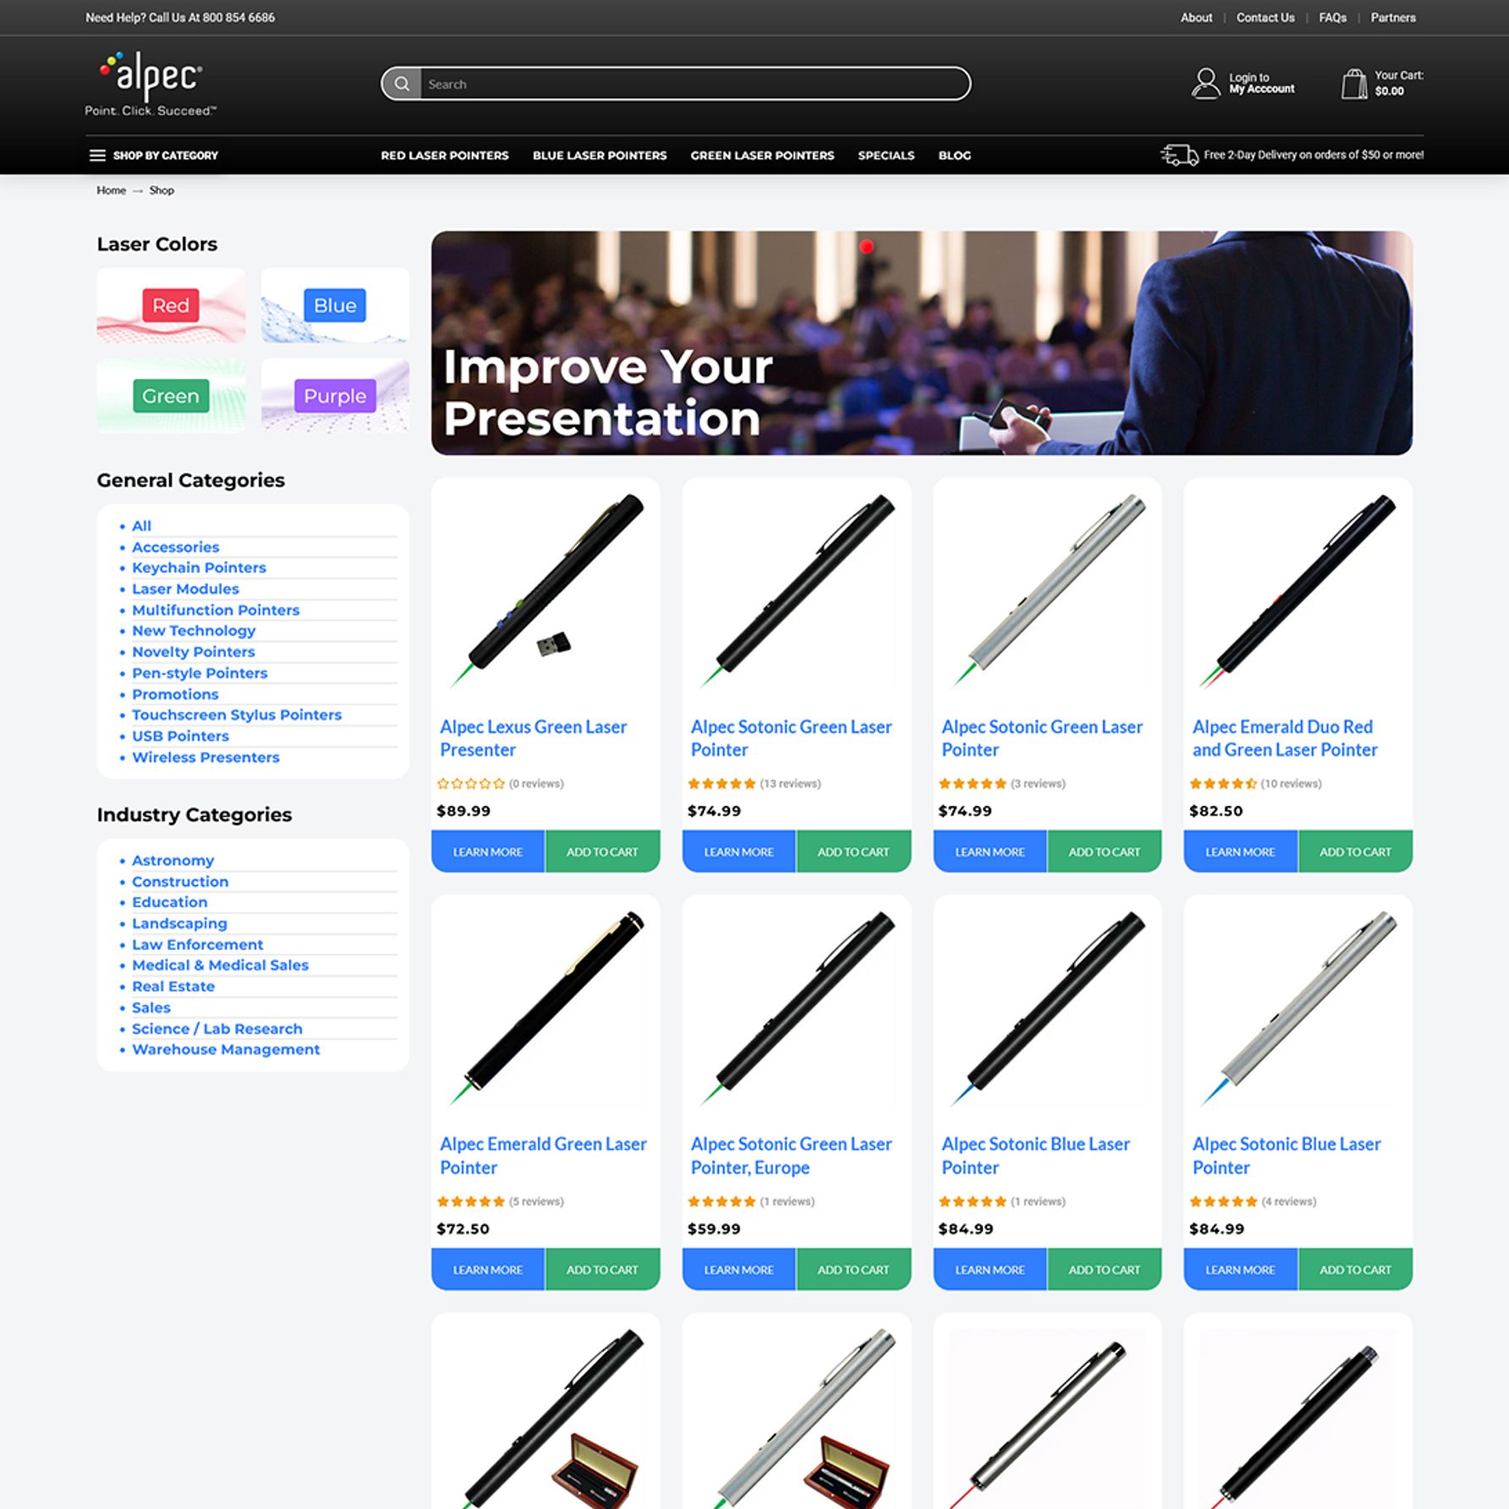
Task: Open Touchscreen Stylus Pointers category
Action: (x=237, y=715)
